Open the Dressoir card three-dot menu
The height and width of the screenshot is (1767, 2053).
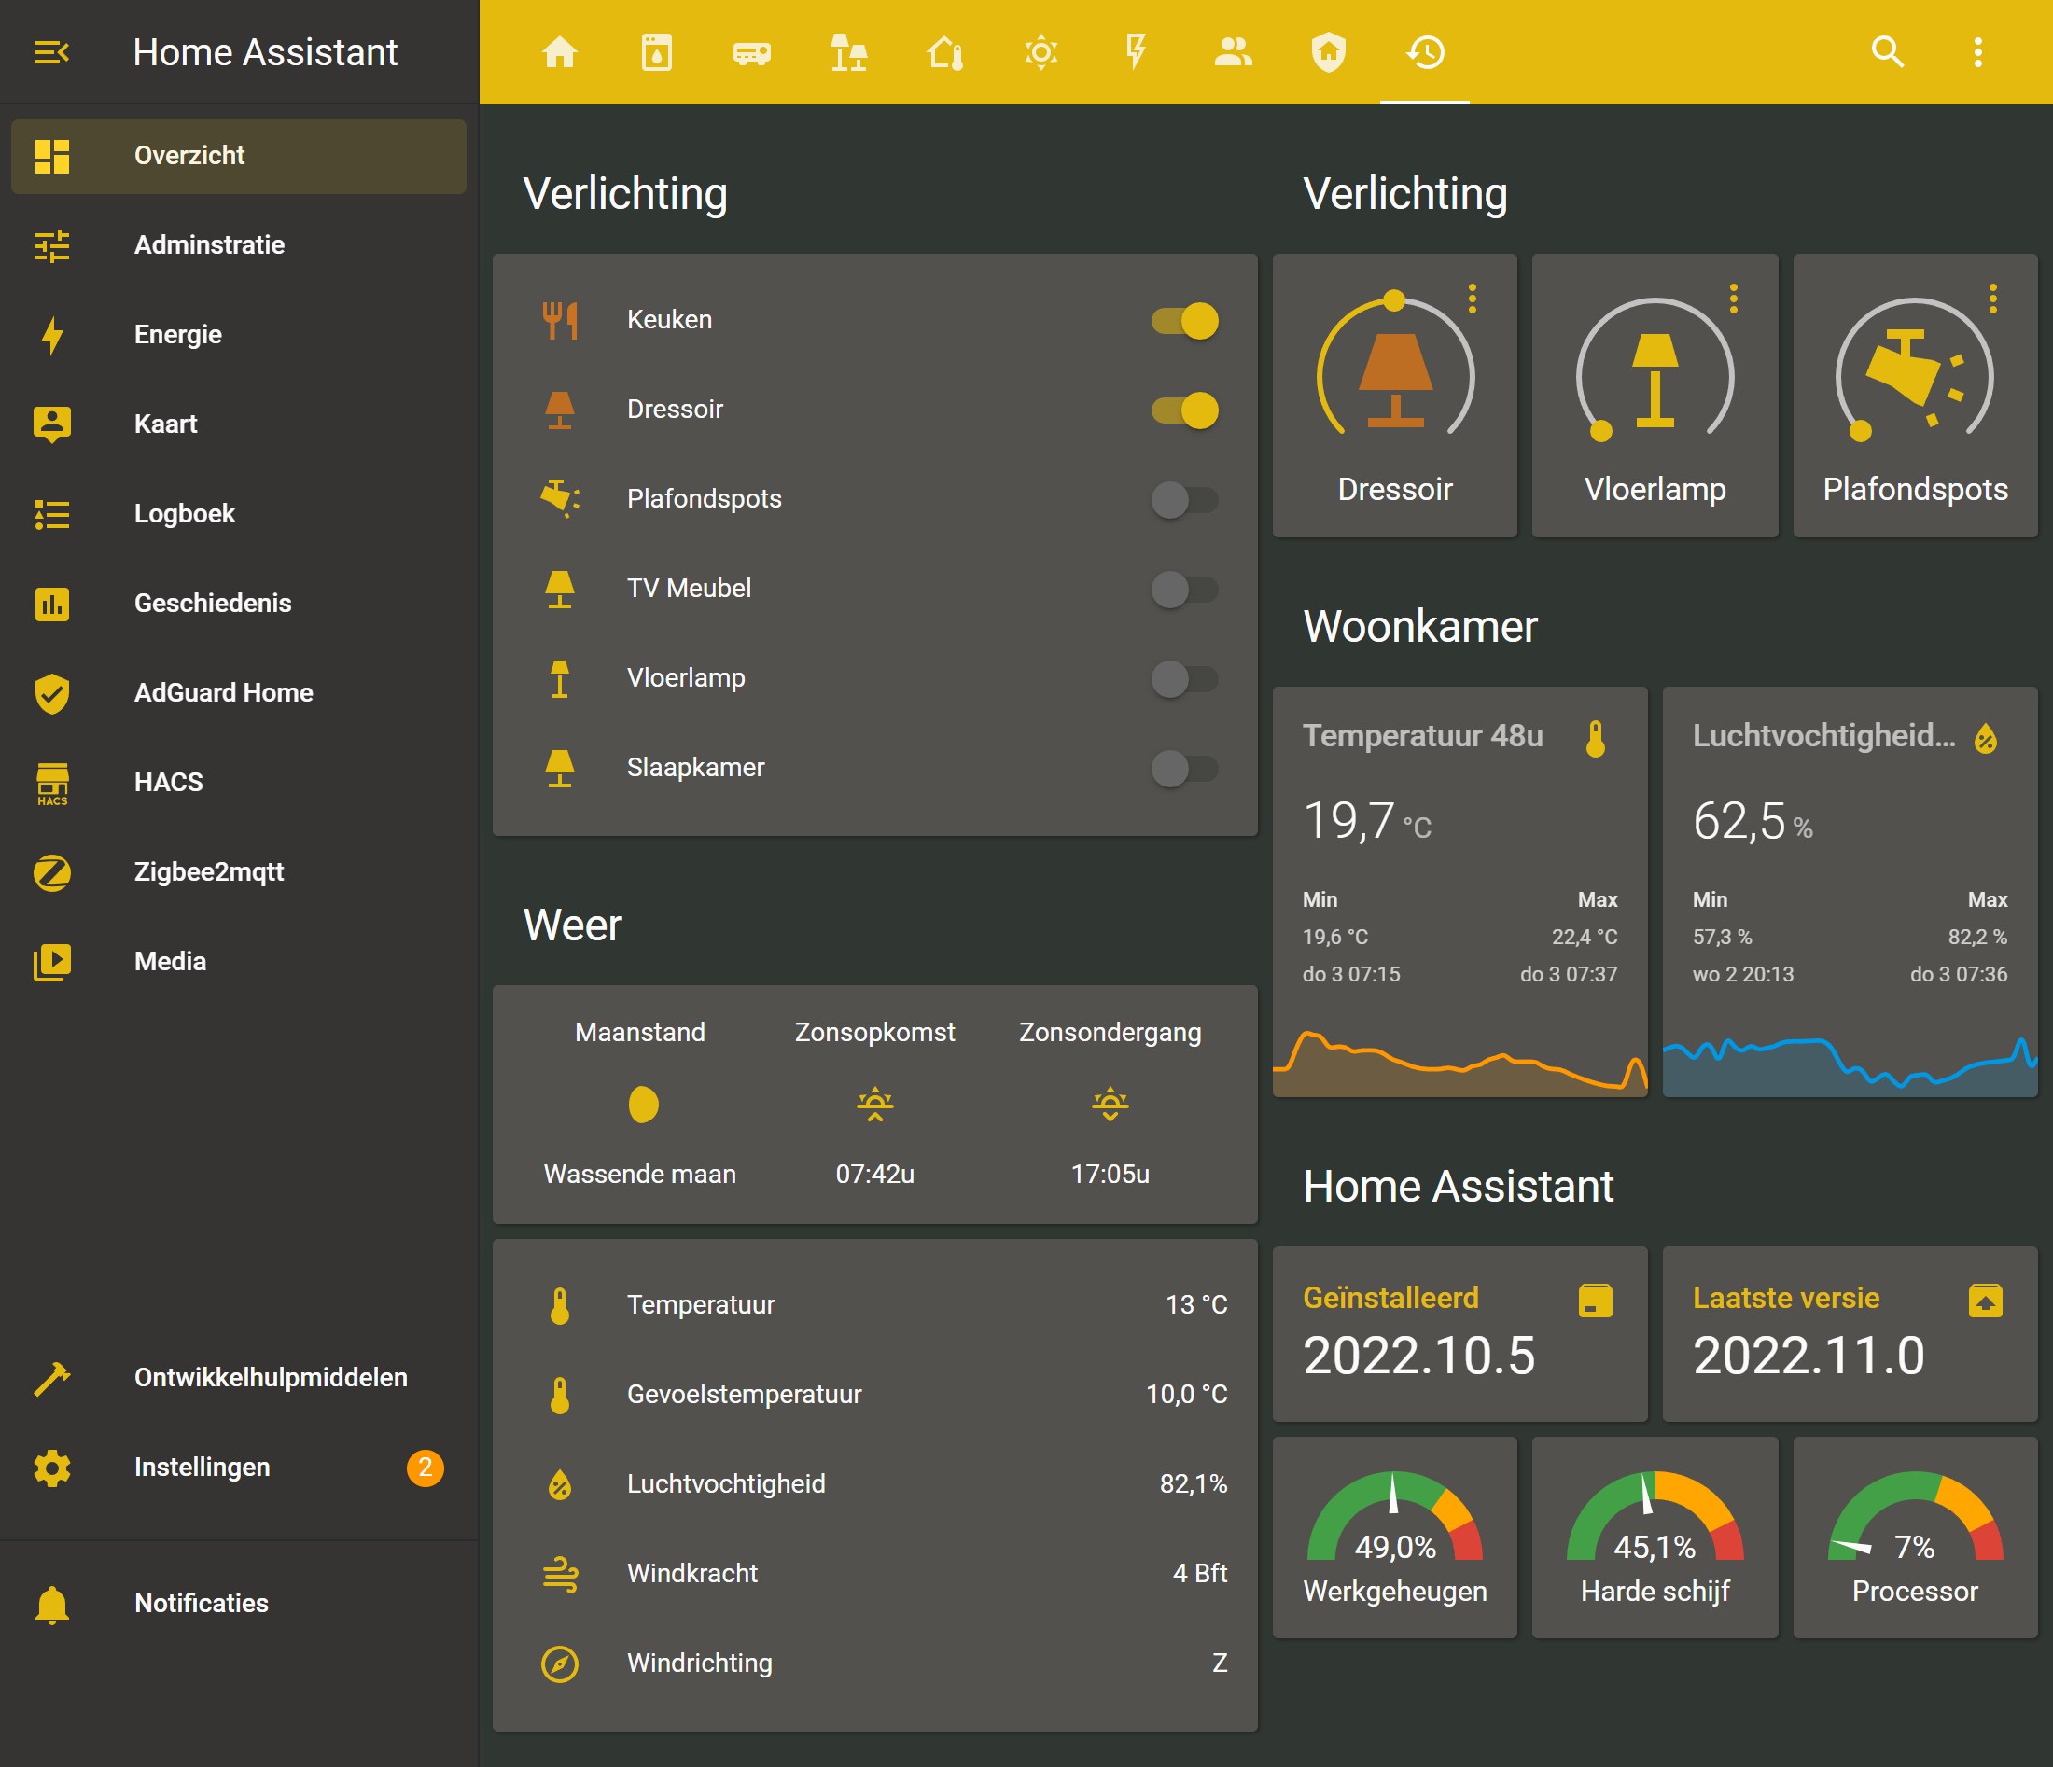(x=1473, y=299)
